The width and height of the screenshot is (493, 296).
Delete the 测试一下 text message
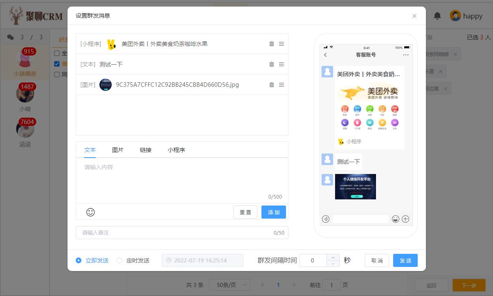[272, 64]
